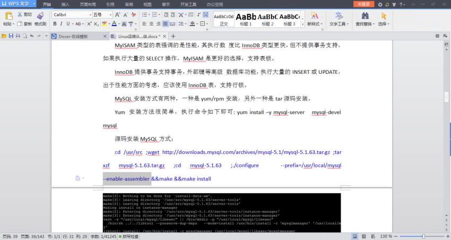Save document with the floppy disk icon

[11, 36]
